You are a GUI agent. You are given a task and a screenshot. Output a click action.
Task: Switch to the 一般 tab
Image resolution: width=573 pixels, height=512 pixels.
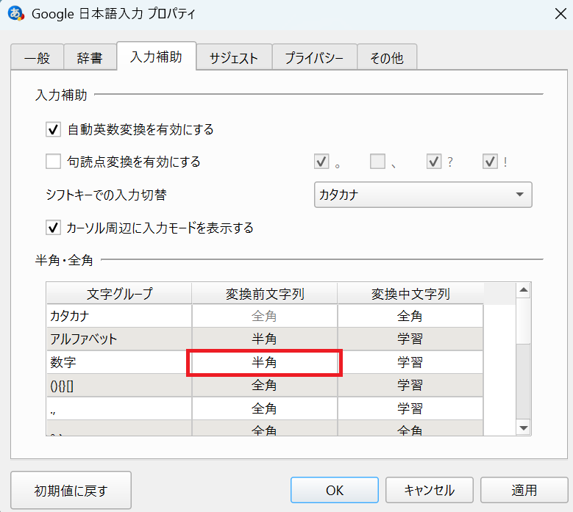point(37,57)
